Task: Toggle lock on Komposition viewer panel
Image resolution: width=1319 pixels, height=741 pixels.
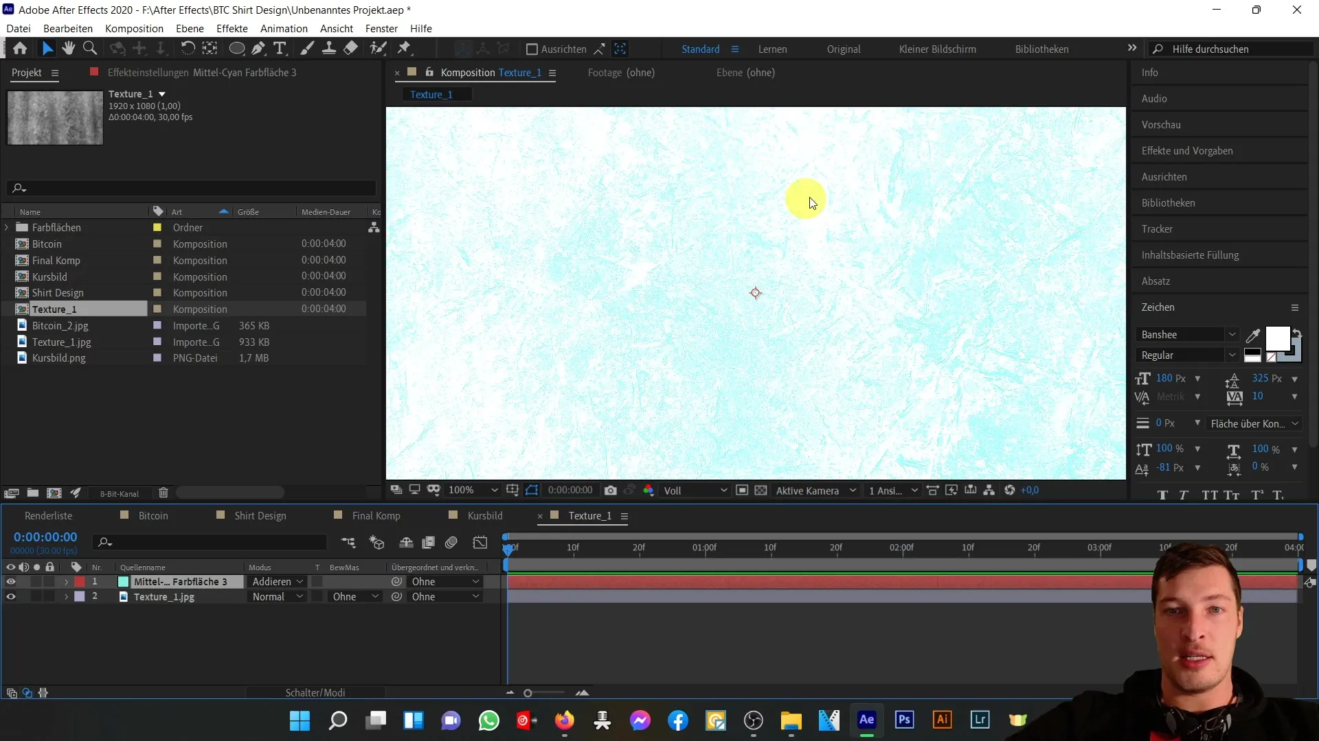Action: [429, 72]
